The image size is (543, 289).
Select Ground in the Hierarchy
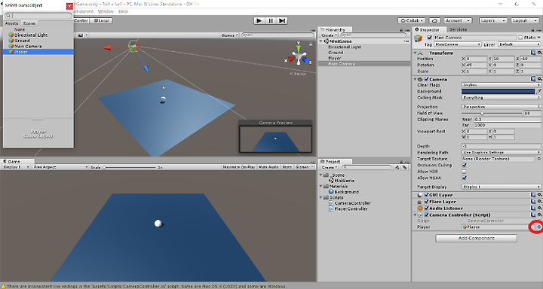[336, 53]
